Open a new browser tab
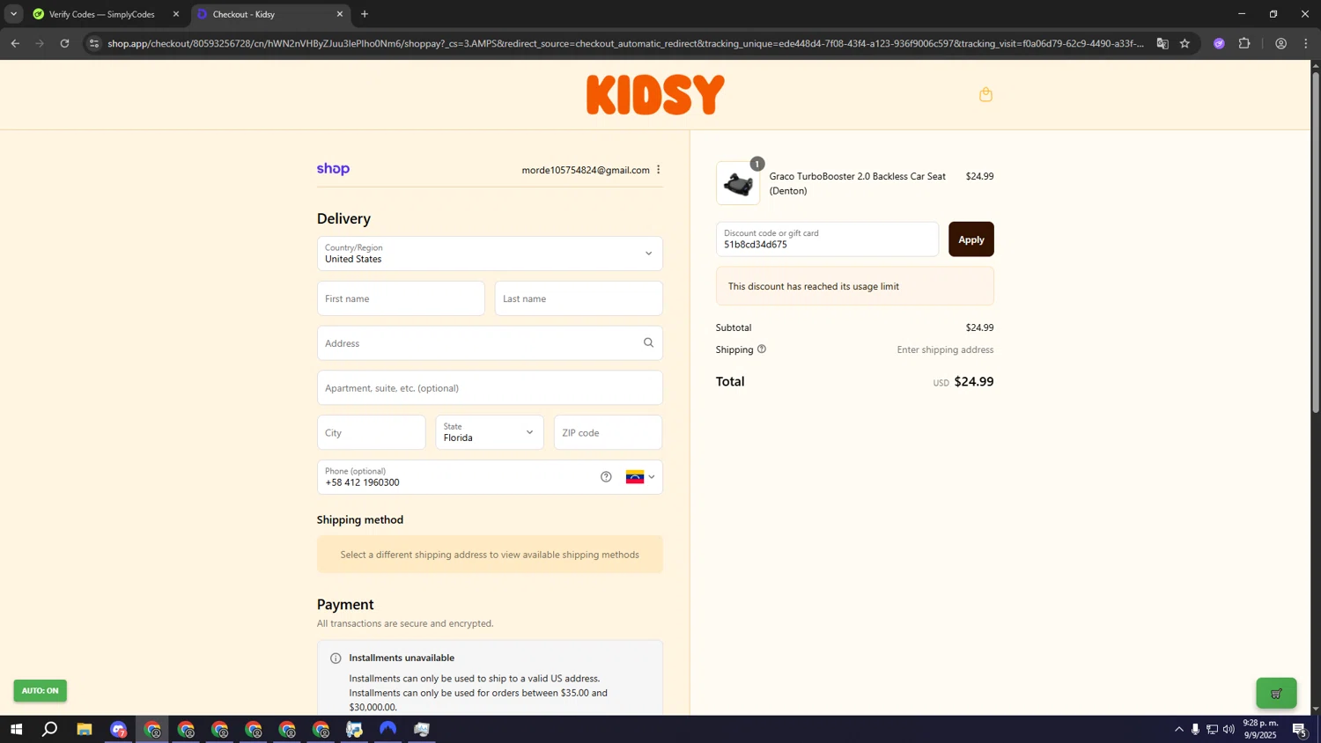 pos(365,14)
